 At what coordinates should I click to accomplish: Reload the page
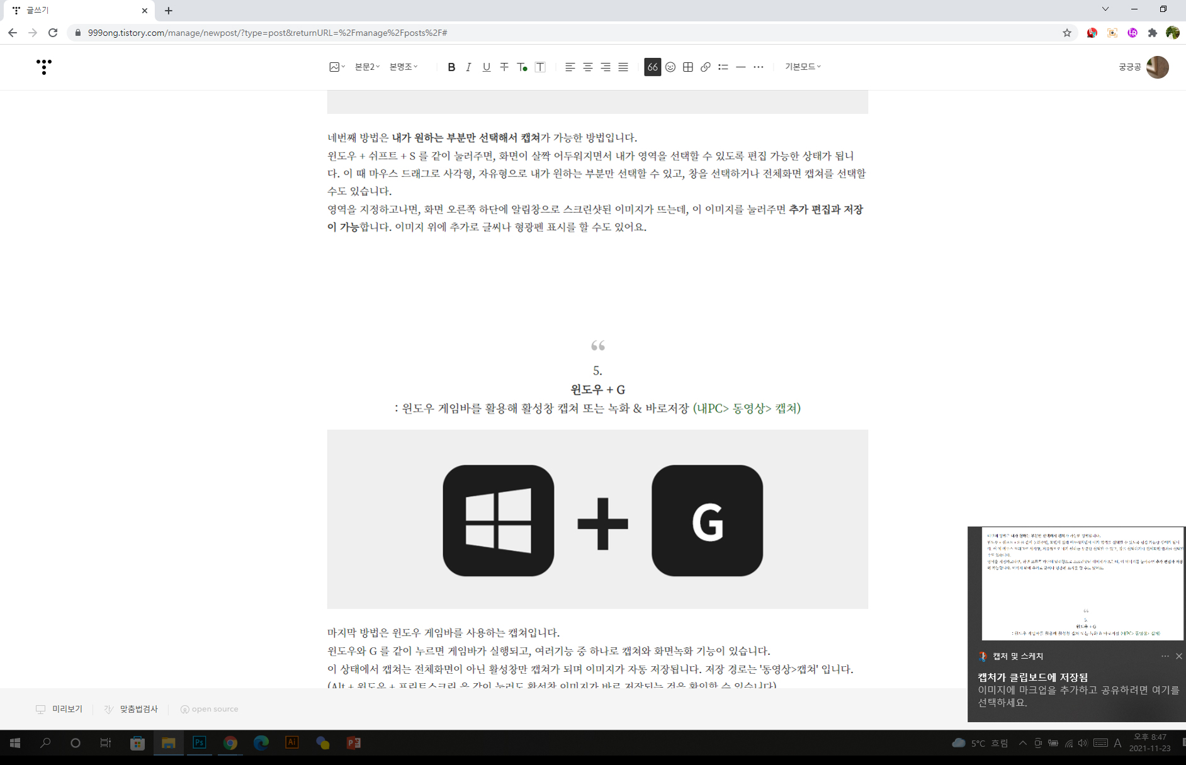53,33
